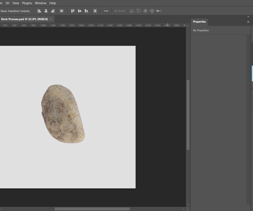Viewport: 253px width, 211px height.
Task: Click the Align left edges icon
Action: (39, 11)
